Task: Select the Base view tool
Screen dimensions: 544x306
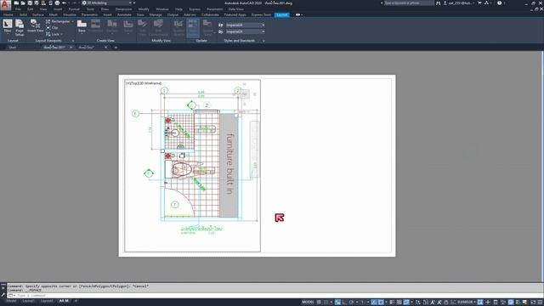Action: coord(82,26)
